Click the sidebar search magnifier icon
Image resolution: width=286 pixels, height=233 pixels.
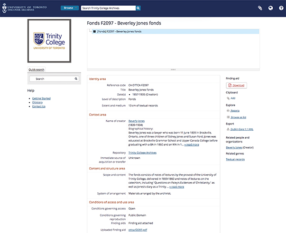76,79
